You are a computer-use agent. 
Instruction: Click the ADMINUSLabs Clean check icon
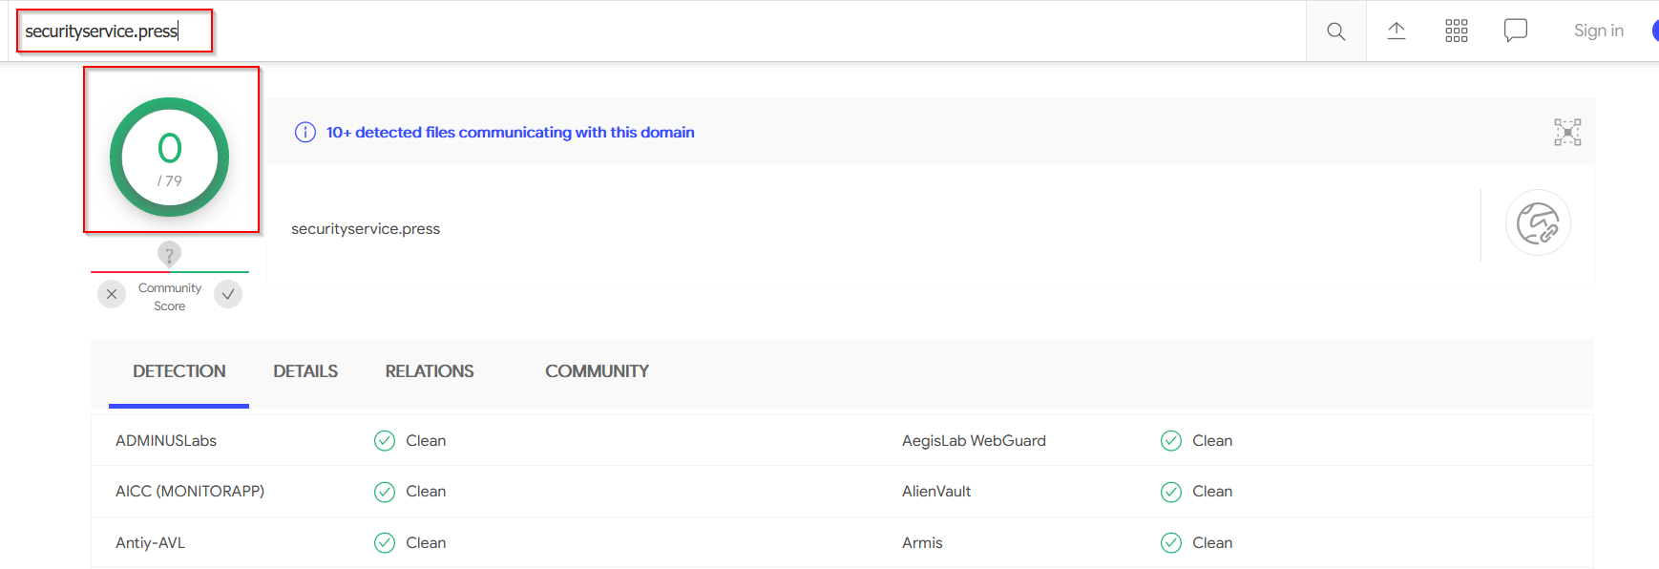click(385, 440)
